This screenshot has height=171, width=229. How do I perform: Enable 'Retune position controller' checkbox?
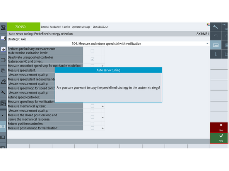click(x=92, y=124)
